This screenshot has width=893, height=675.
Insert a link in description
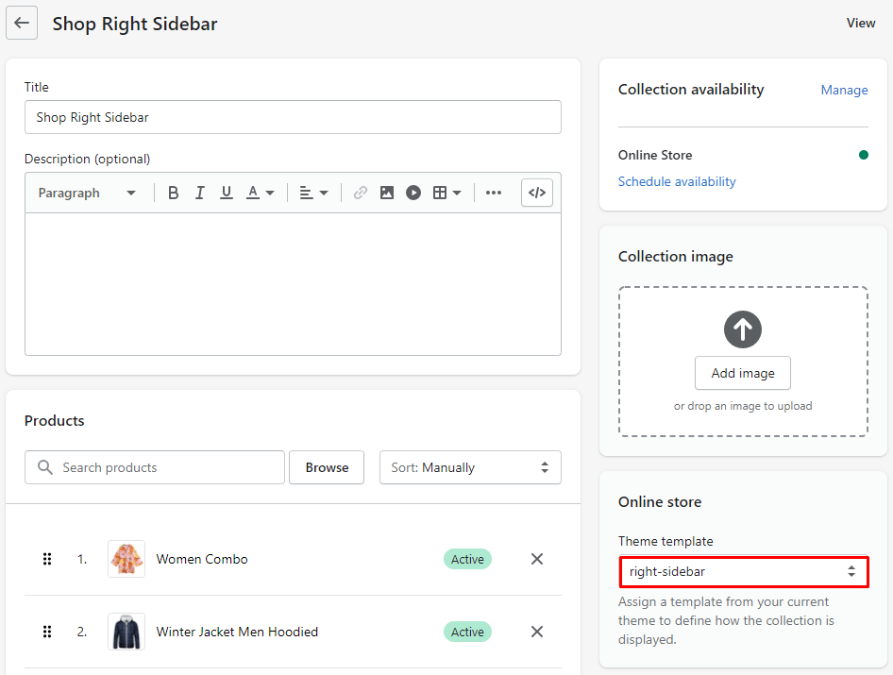pos(360,193)
